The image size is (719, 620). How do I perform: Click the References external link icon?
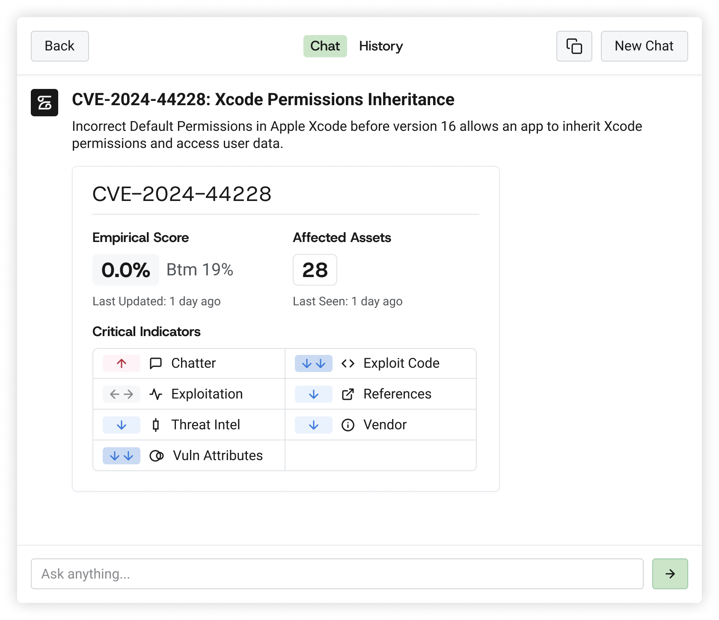[348, 394]
